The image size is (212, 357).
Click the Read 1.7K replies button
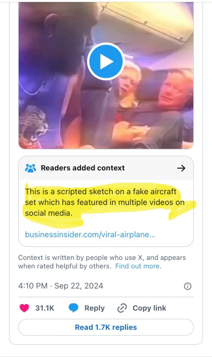(x=106, y=328)
